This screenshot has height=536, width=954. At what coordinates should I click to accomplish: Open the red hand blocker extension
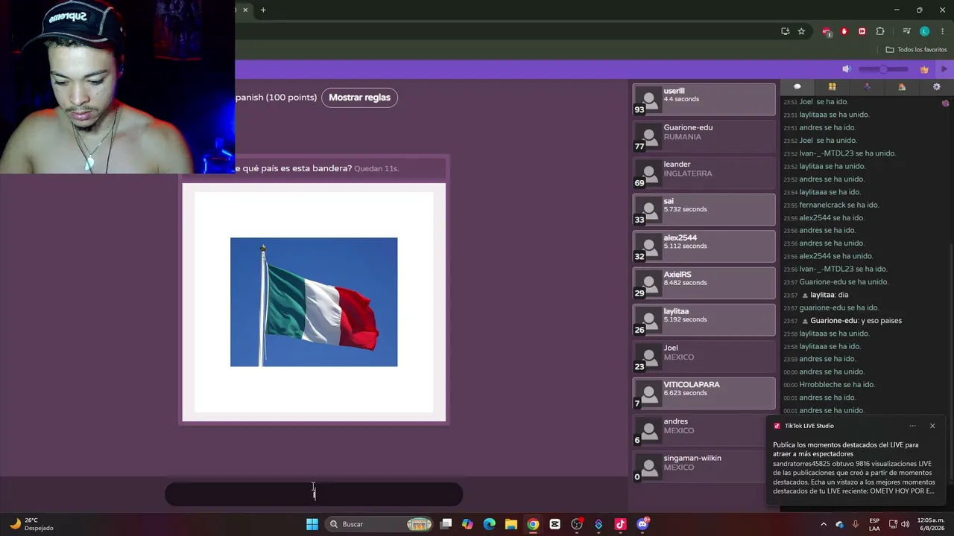844,31
